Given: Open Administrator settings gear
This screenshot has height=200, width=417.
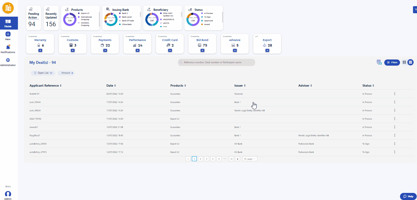Looking at the screenshot, I should 8,62.
